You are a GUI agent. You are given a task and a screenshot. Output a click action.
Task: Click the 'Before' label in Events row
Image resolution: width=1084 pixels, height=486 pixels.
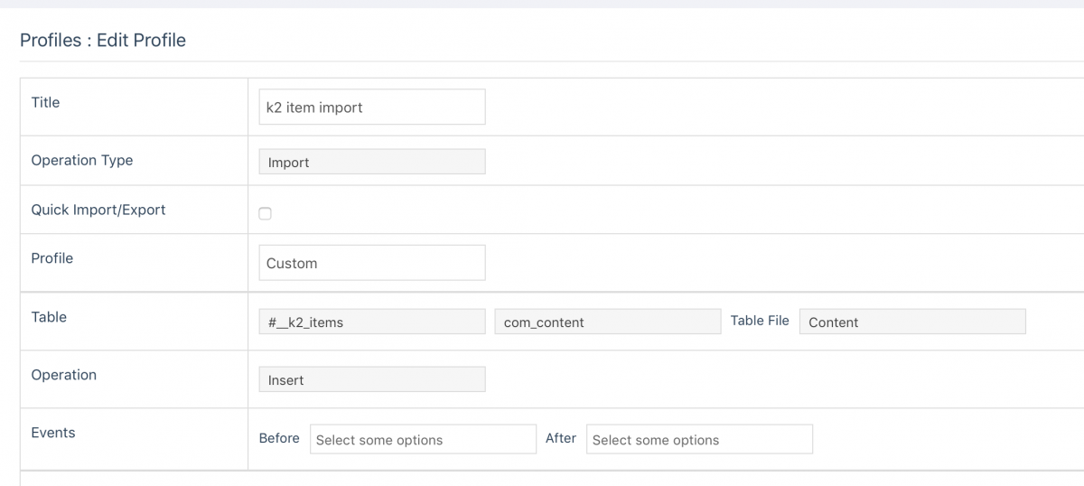[279, 438]
